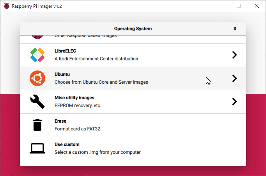This screenshot has height=176, width=266.
Task: Minimize the Raspberry Pi Imager window
Action: coord(221,6)
